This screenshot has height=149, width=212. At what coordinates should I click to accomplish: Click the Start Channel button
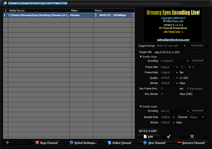point(18,143)
